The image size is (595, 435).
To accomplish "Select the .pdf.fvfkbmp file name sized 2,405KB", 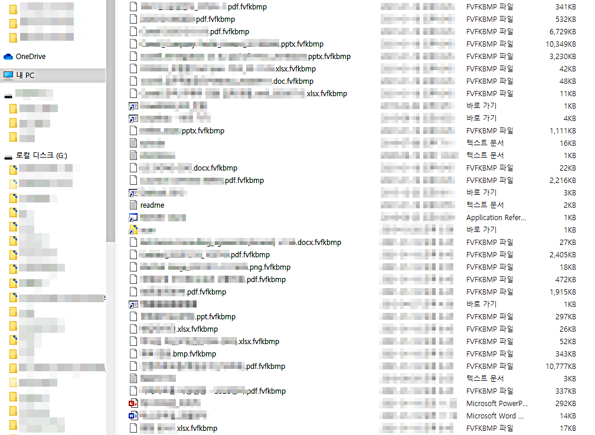I will pos(205,255).
